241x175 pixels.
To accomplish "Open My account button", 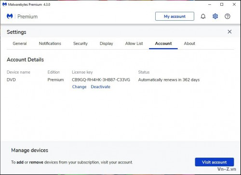I will coord(174,16).
